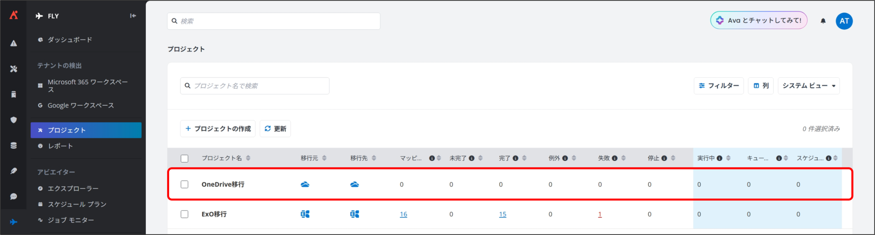Click the database icon in left rail
Viewport: 875px width, 235px height.
[14, 146]
